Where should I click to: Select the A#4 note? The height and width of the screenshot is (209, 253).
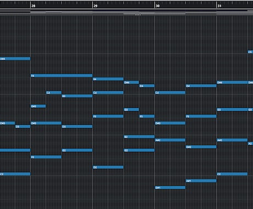(15, 59)
